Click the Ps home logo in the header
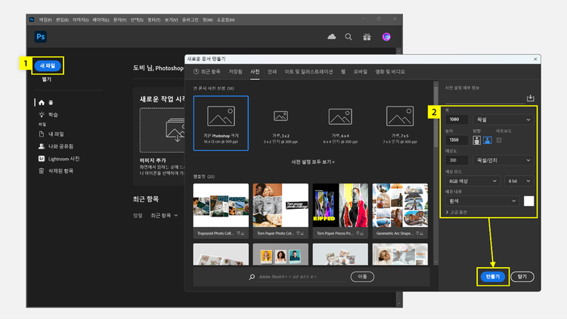The width and height of the screenshot is (567, 319). (x=41, y=37)
